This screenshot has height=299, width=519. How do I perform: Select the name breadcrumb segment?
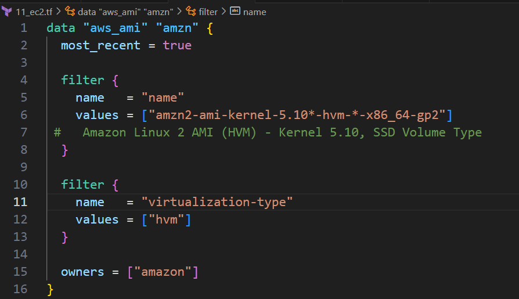coord(254,12)
